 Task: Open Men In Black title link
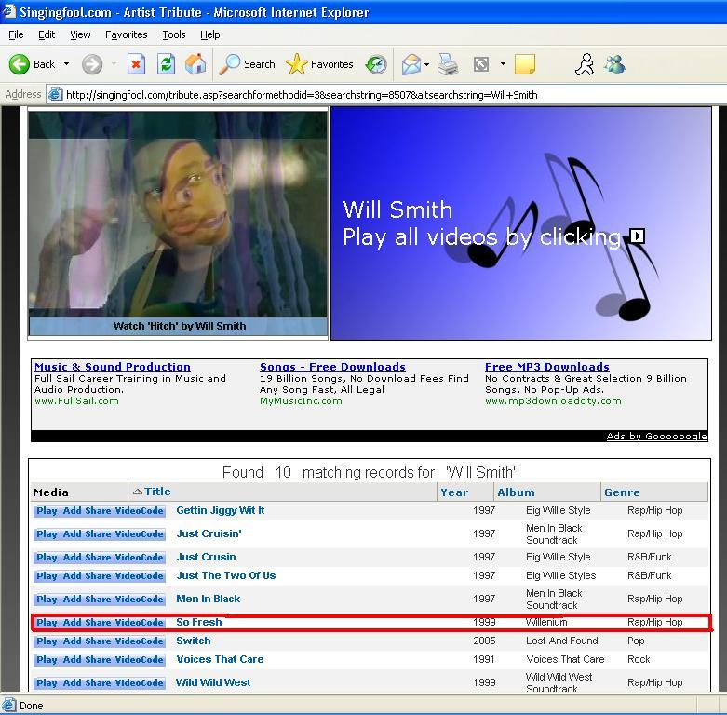coord(209,599)
